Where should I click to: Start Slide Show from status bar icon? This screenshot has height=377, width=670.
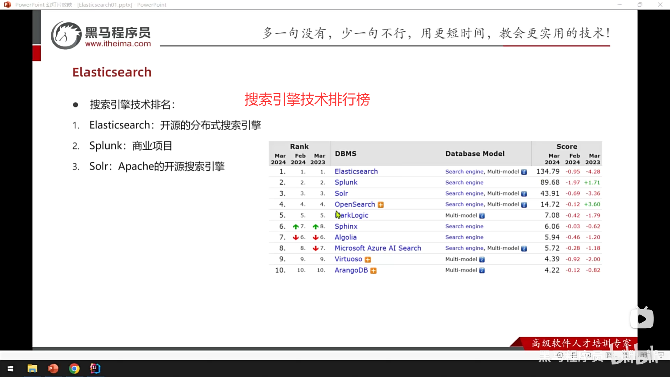[661, 355]
